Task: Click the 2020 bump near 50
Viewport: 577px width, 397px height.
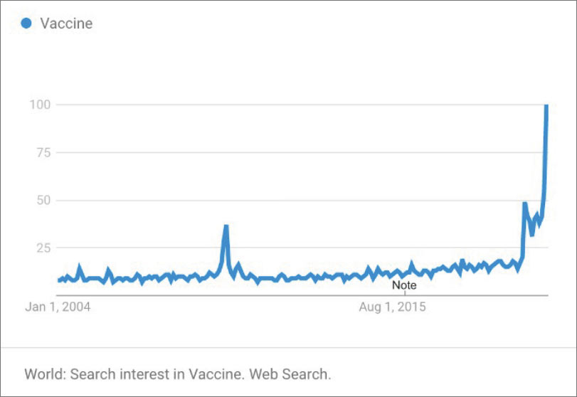Action: click(x=525, y=203)
